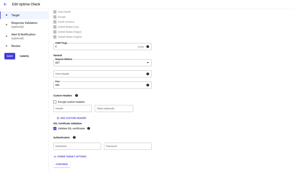Image resolution: width=294 pixels, height=172 pixels.
Task: View help for the Port field
Action: click(x=148, y=85)
